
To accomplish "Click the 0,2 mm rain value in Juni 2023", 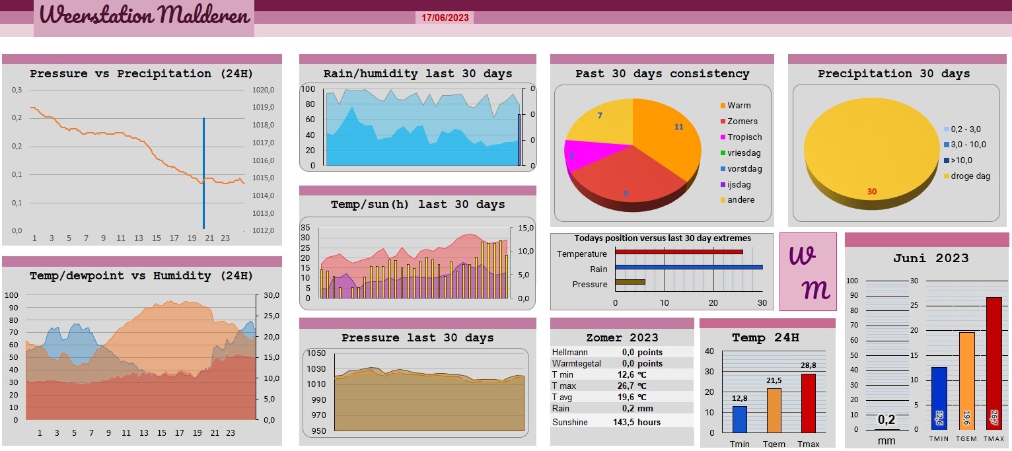I will coord(886,420).
